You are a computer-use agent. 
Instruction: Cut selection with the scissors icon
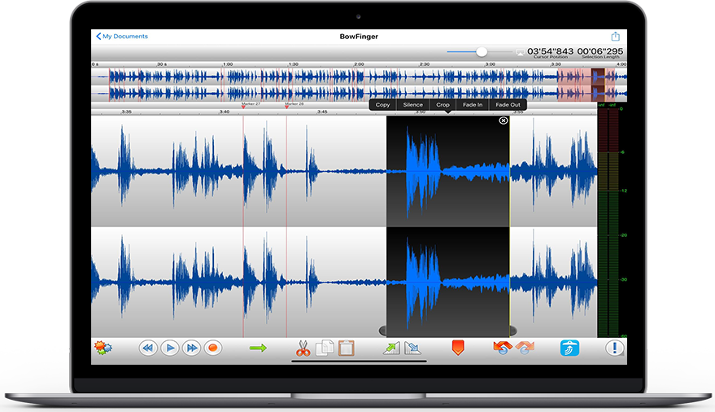(303, 348)
